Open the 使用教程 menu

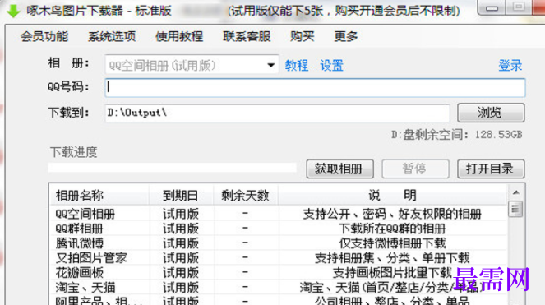click(179, 36)
